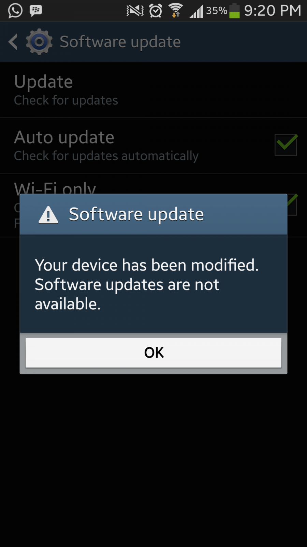Click the Software update header title
The image size is (307, 547).
120,42
